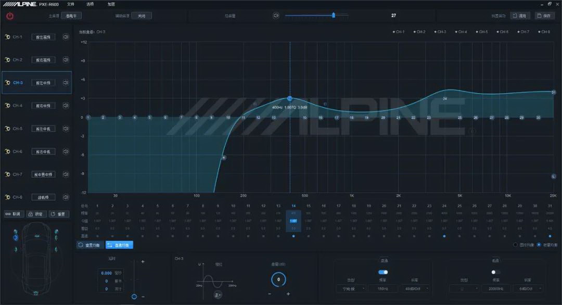The image size is (562, 305).
Task: Open the 文件 menu
Action: [x=71, y=4]
